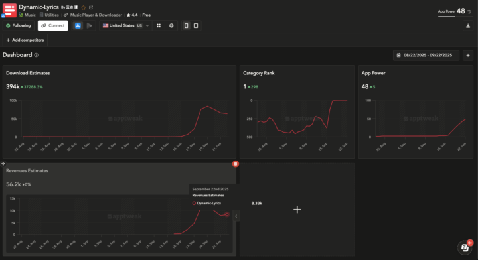The height and width of the screenshot is (260, 478).
Task: Click the Dynamic-Lyrics app title
Action: click(x=39, y=7)
